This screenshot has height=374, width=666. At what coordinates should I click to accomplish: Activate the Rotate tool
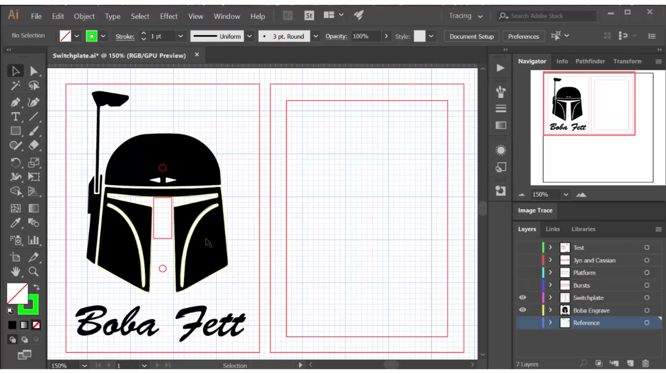[15, 162]
